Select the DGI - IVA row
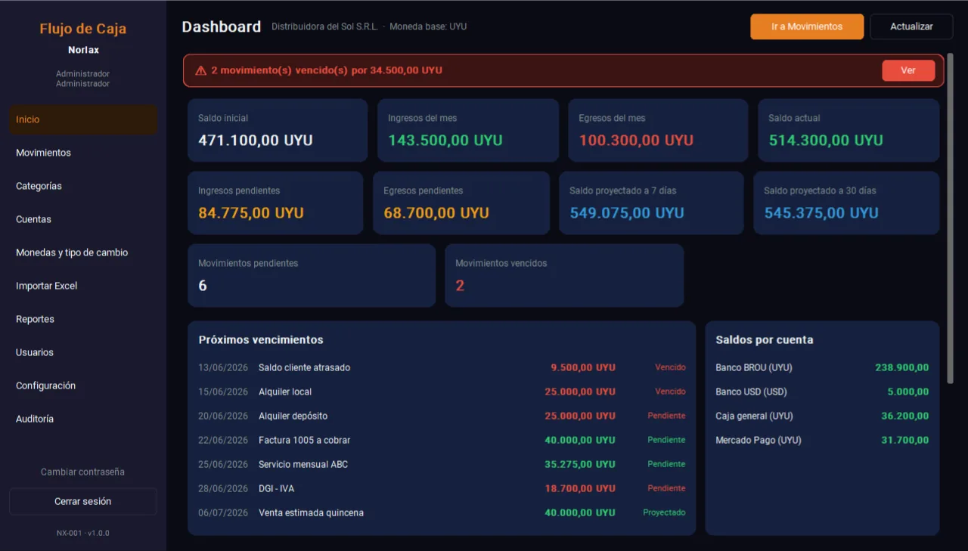The image size is (968, 551). pos(442,488)
